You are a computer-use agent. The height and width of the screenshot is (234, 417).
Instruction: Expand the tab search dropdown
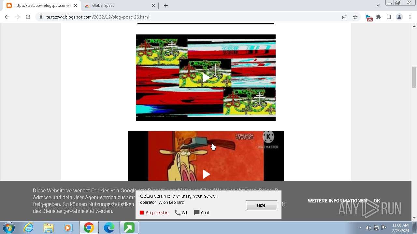378,6
